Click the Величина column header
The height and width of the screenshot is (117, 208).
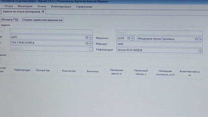pos(93,71)
